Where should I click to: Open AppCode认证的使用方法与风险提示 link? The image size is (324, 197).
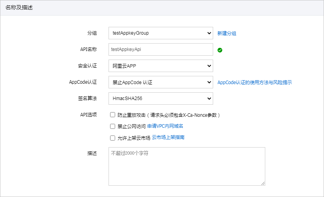click(254, 83)
